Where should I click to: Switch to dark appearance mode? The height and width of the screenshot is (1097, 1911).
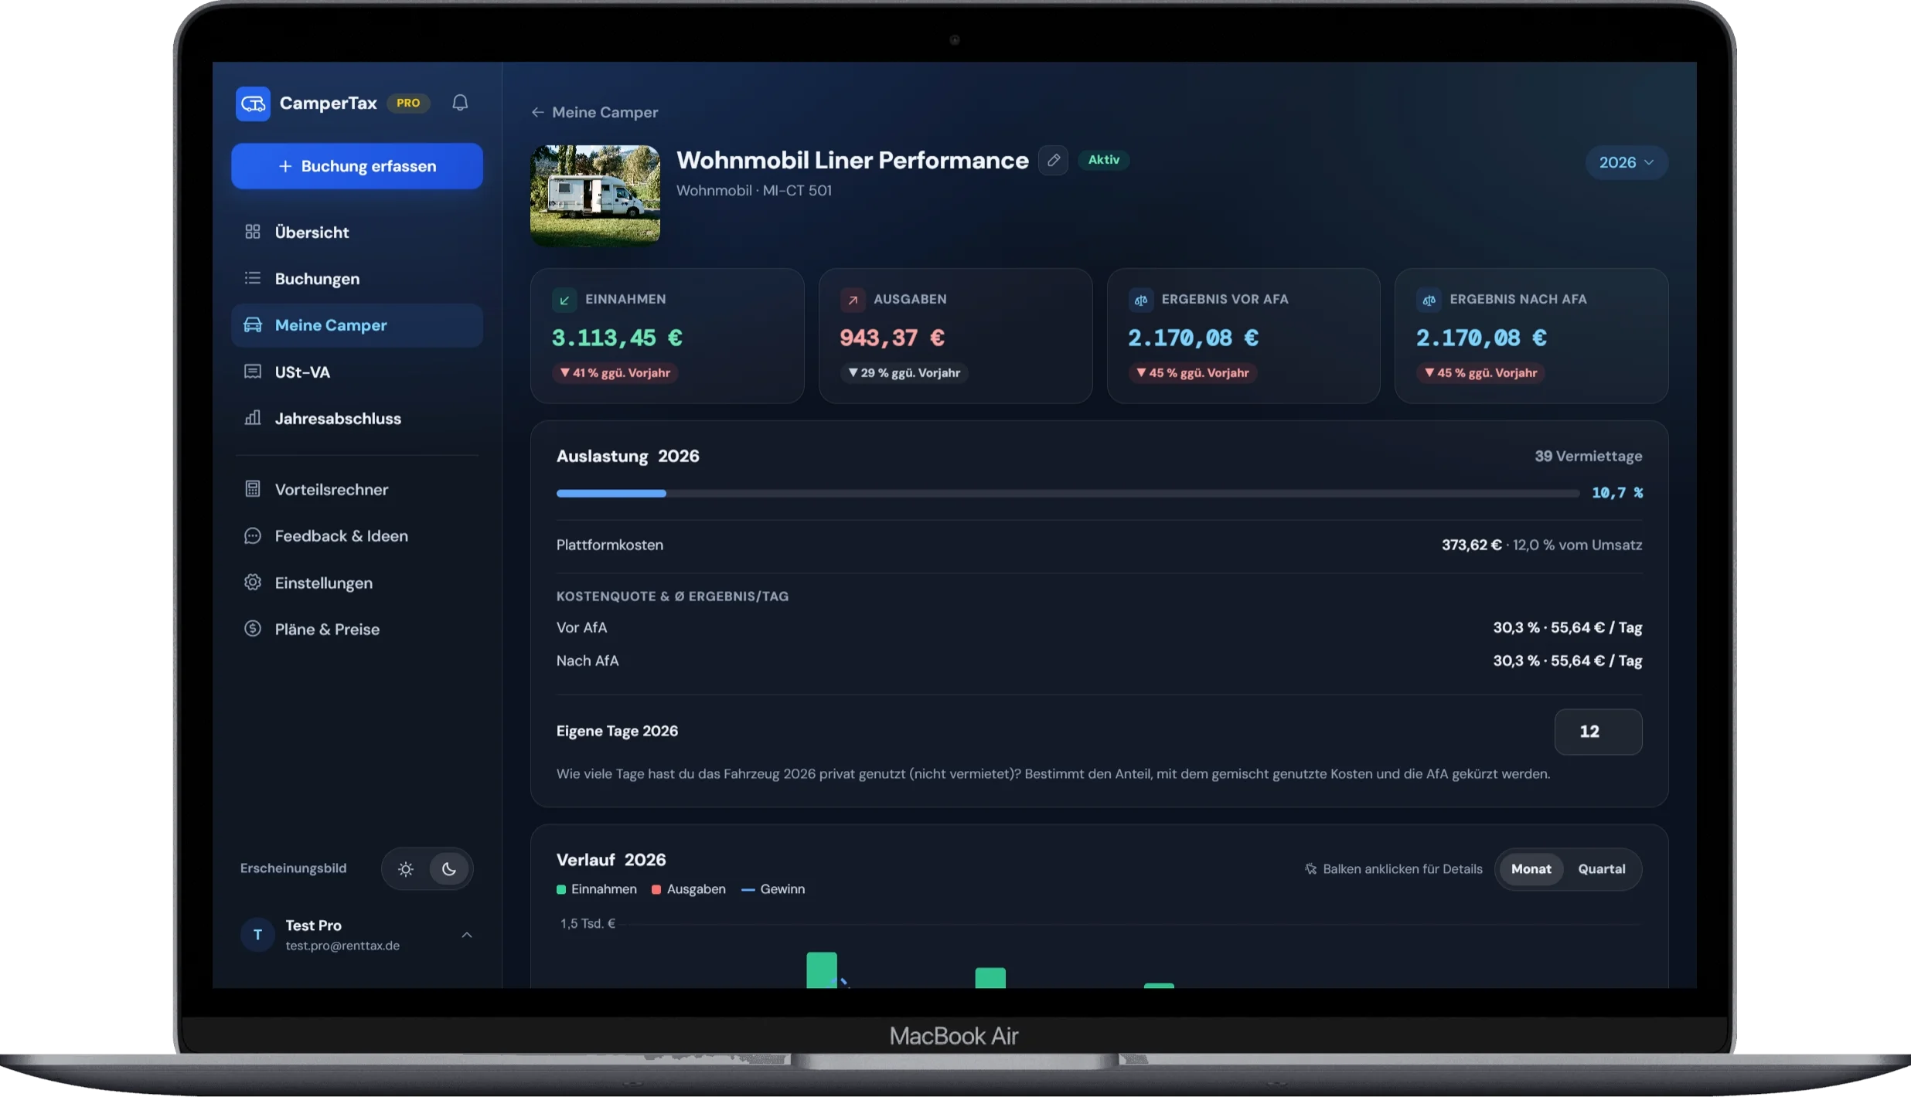(448, 869)
